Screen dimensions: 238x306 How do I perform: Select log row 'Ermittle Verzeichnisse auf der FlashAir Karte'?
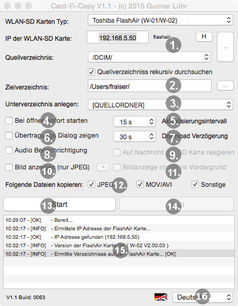point(119,254)
